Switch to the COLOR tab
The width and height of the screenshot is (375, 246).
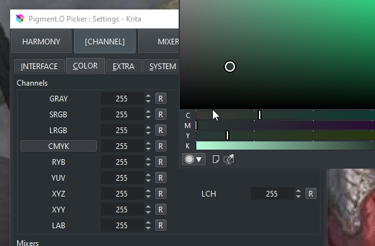[x=86, y=66]
